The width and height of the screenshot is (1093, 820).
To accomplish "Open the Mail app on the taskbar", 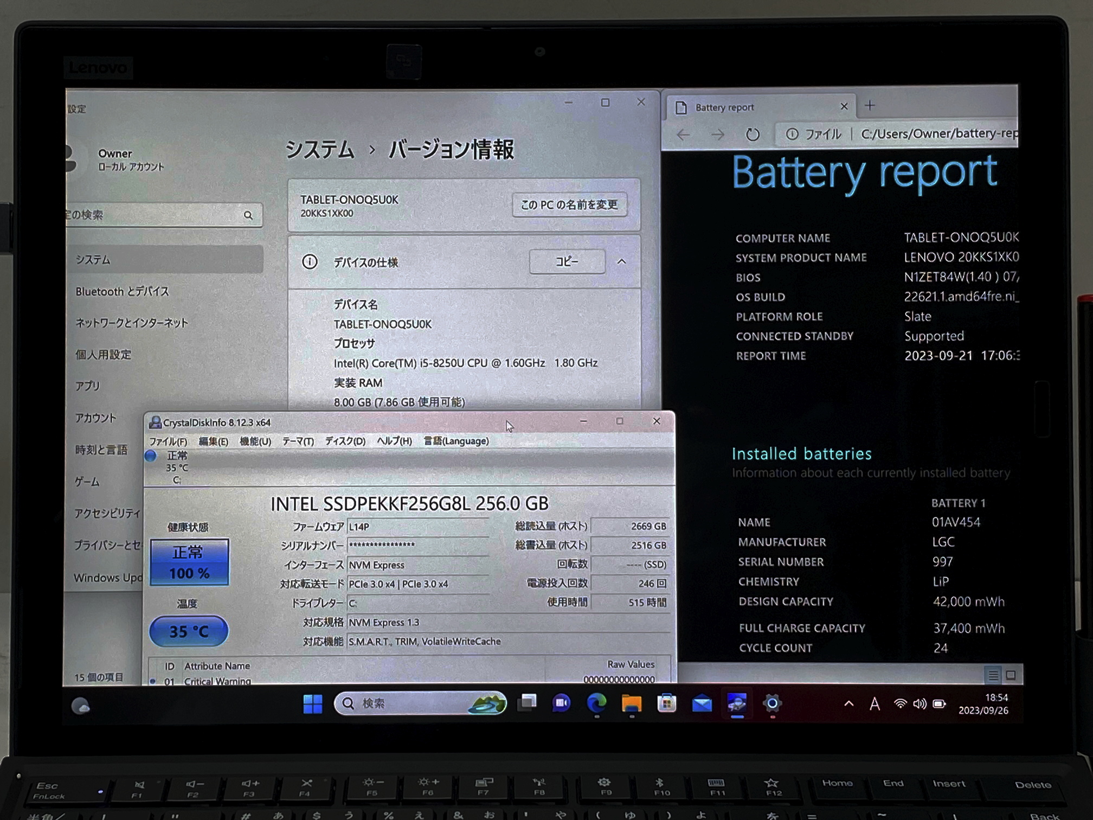I will click(702, 703).
